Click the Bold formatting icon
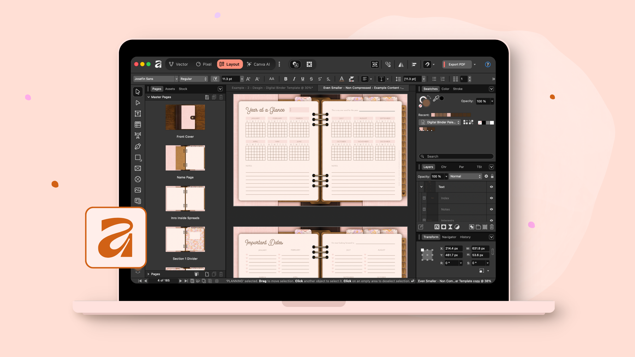 (285, 79)
